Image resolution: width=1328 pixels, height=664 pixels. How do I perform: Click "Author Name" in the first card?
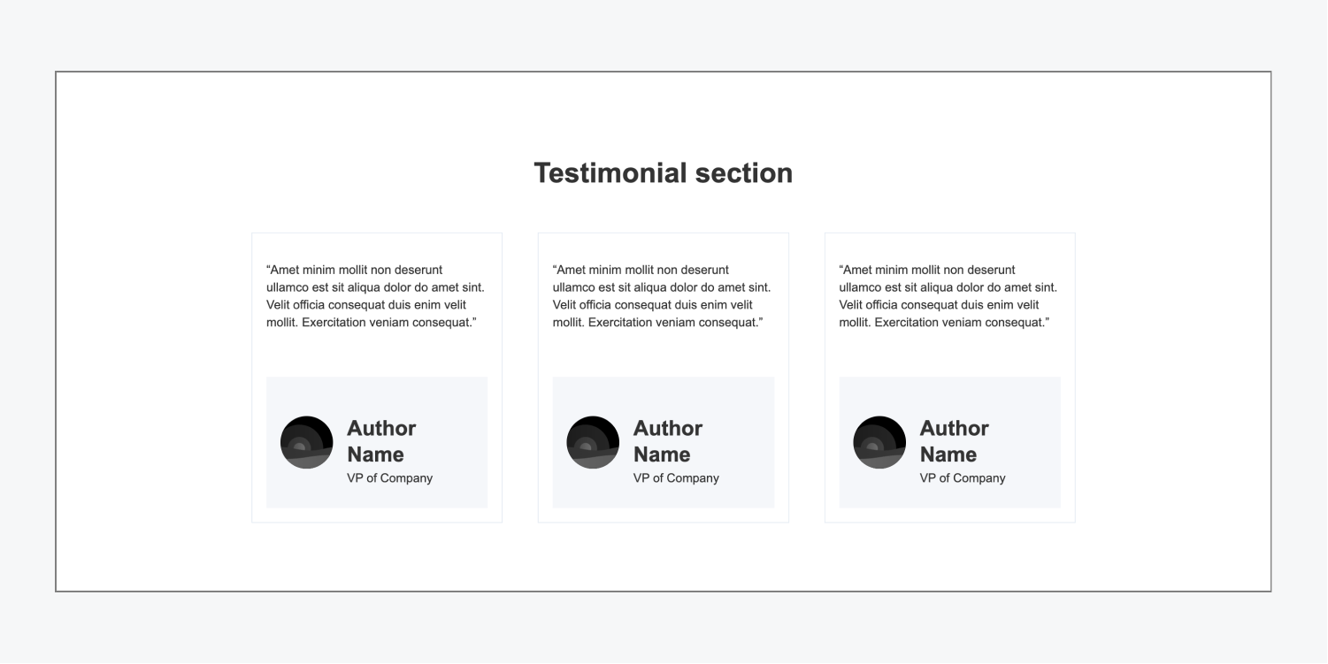381,441
